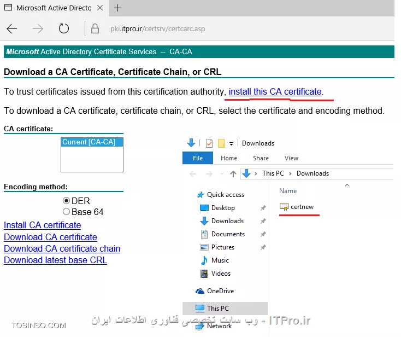Click the Music note icon in sidebar
The image size is (401, 337).
pos(204,260)
